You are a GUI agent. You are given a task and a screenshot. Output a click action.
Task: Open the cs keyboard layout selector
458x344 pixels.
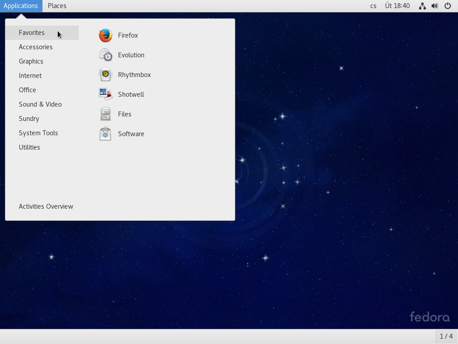(x=373, y=6)
